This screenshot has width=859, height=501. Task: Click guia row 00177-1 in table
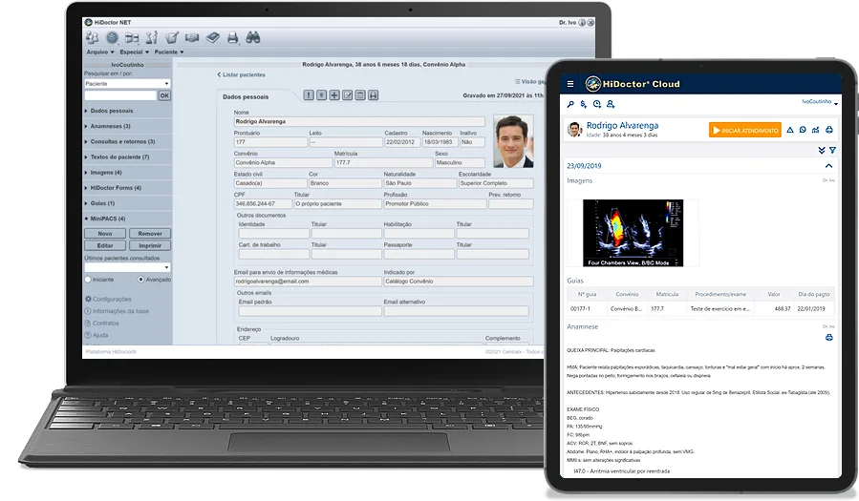click(x=700, y=309)
